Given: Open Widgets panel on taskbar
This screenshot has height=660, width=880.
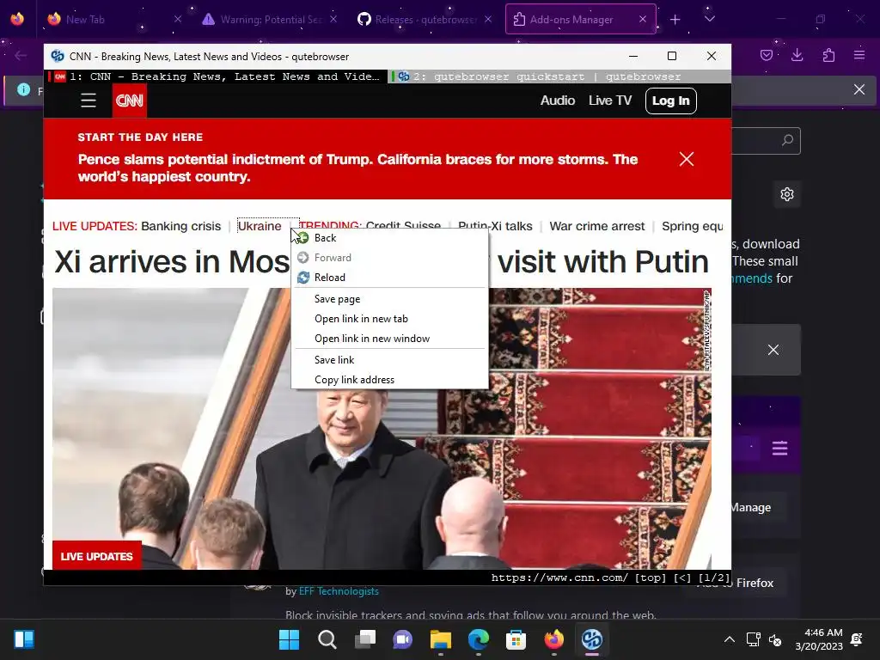Looking at the screenshot, I should pos(24,639).
